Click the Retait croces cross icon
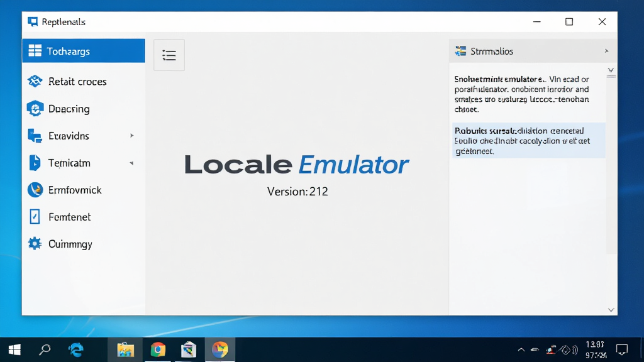This screenshot has width=644, height=362. pyautogui.click(x=35, y=81)
